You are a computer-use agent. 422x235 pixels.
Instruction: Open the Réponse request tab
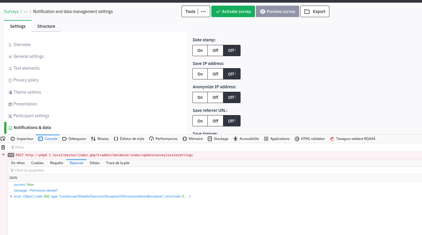tap(76, 163)
